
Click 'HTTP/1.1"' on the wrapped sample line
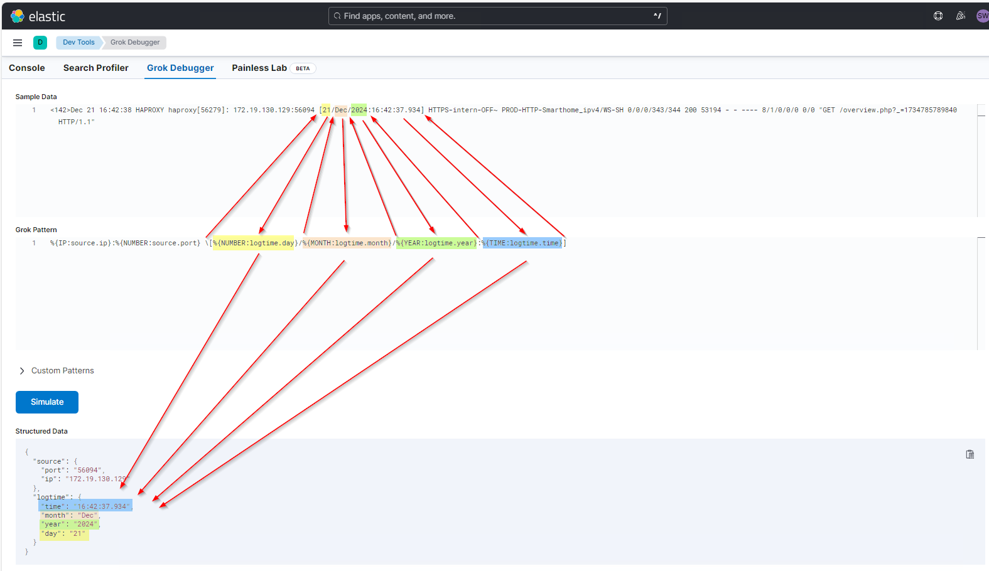coord(77,122)
